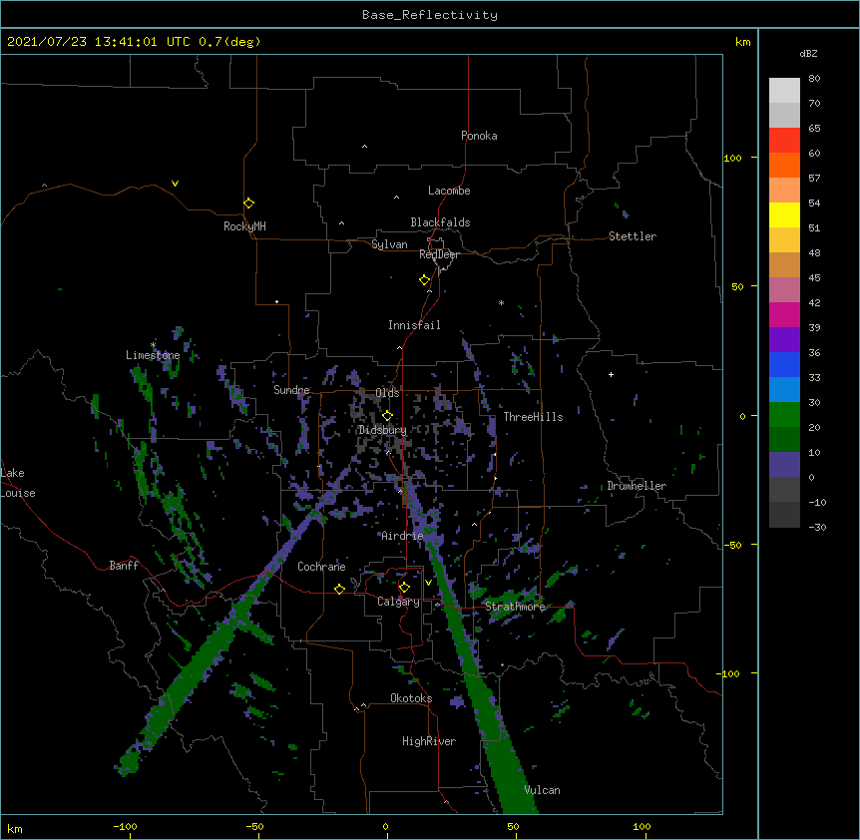Click the Airdrie label
This screenshot has width=860, height=840.
click(x=402, y=536)
